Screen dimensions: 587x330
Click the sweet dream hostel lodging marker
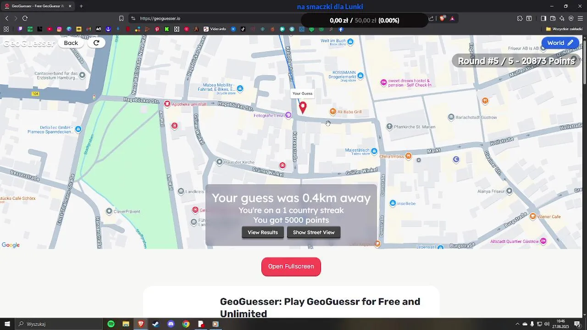pyautogui.click(x=384, y=82)
